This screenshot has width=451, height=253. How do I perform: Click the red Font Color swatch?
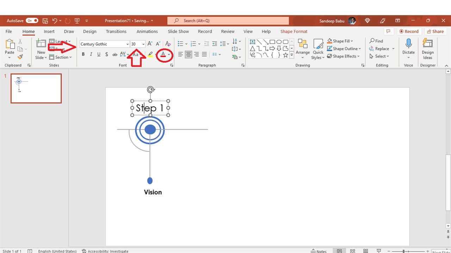(163, 54)
